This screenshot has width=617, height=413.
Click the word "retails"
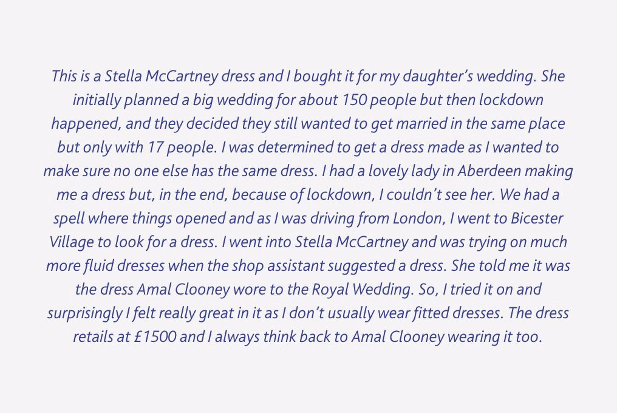(94, 336)
